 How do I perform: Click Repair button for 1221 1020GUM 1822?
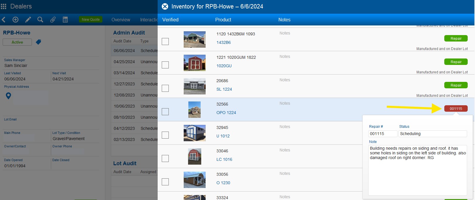pyautogui.click(x=456, y=62)
